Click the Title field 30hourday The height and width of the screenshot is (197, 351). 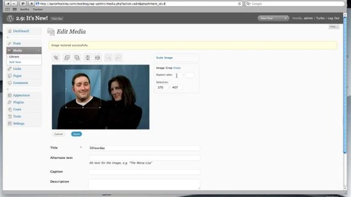pos(144,148)
